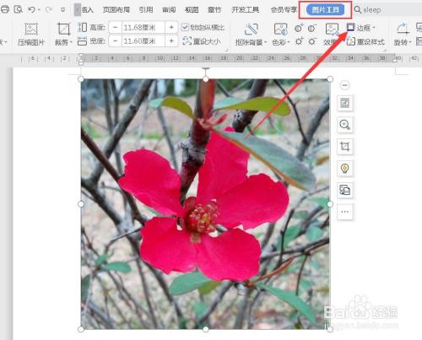Open the 章节 tab

point(214,10)
